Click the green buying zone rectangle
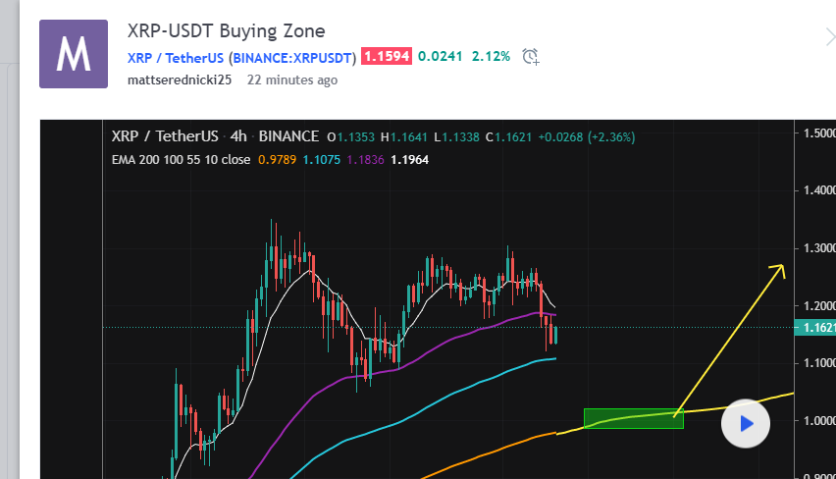The height and width of the screenshot is (479, 836). pos(633,419)
